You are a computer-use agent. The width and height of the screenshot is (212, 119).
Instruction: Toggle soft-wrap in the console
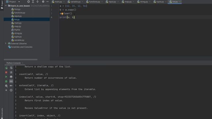[x=11, y=68]
